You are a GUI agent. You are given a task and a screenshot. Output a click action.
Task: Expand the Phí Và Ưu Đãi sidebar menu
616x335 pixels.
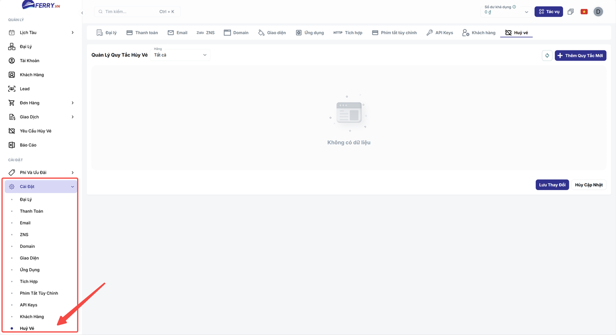(41, 172)
